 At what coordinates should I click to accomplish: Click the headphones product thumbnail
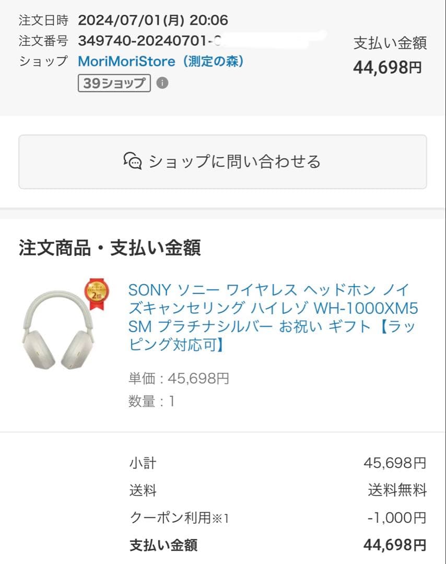pos(60,329)
